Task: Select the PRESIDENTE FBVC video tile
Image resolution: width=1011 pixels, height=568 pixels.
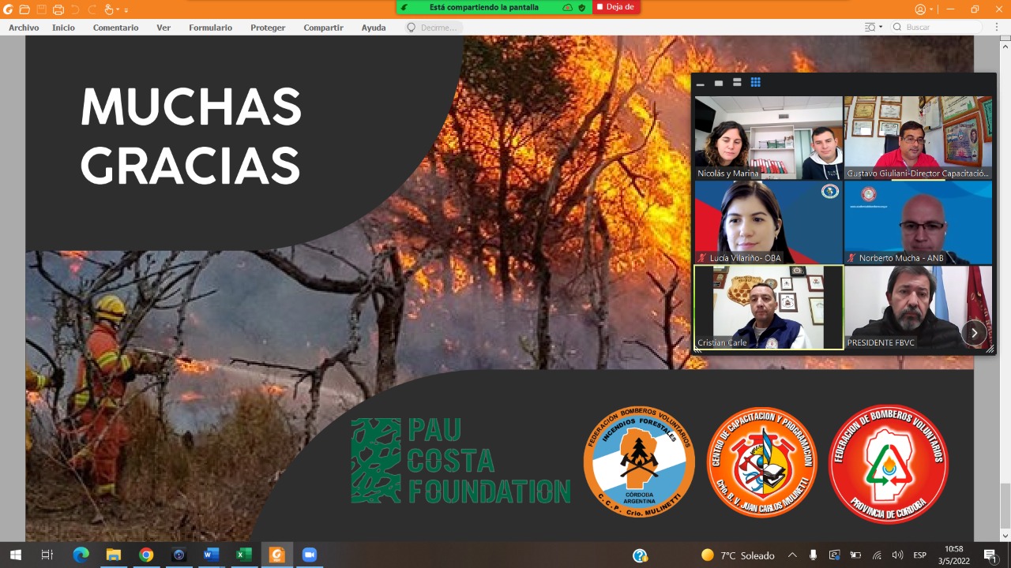Action: [x=918, y=307]
